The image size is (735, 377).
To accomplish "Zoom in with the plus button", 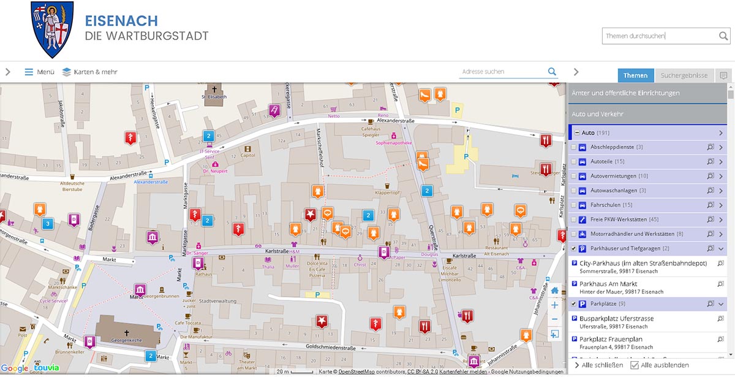I will click(x=554, y=305).
